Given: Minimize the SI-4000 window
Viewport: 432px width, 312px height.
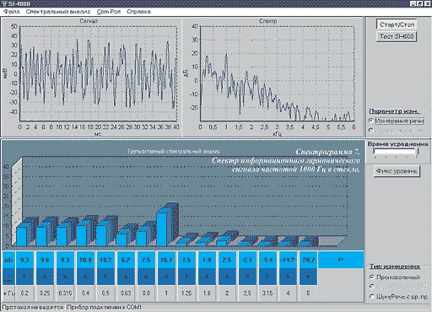Looking at the screenshot, I should 413,3.
